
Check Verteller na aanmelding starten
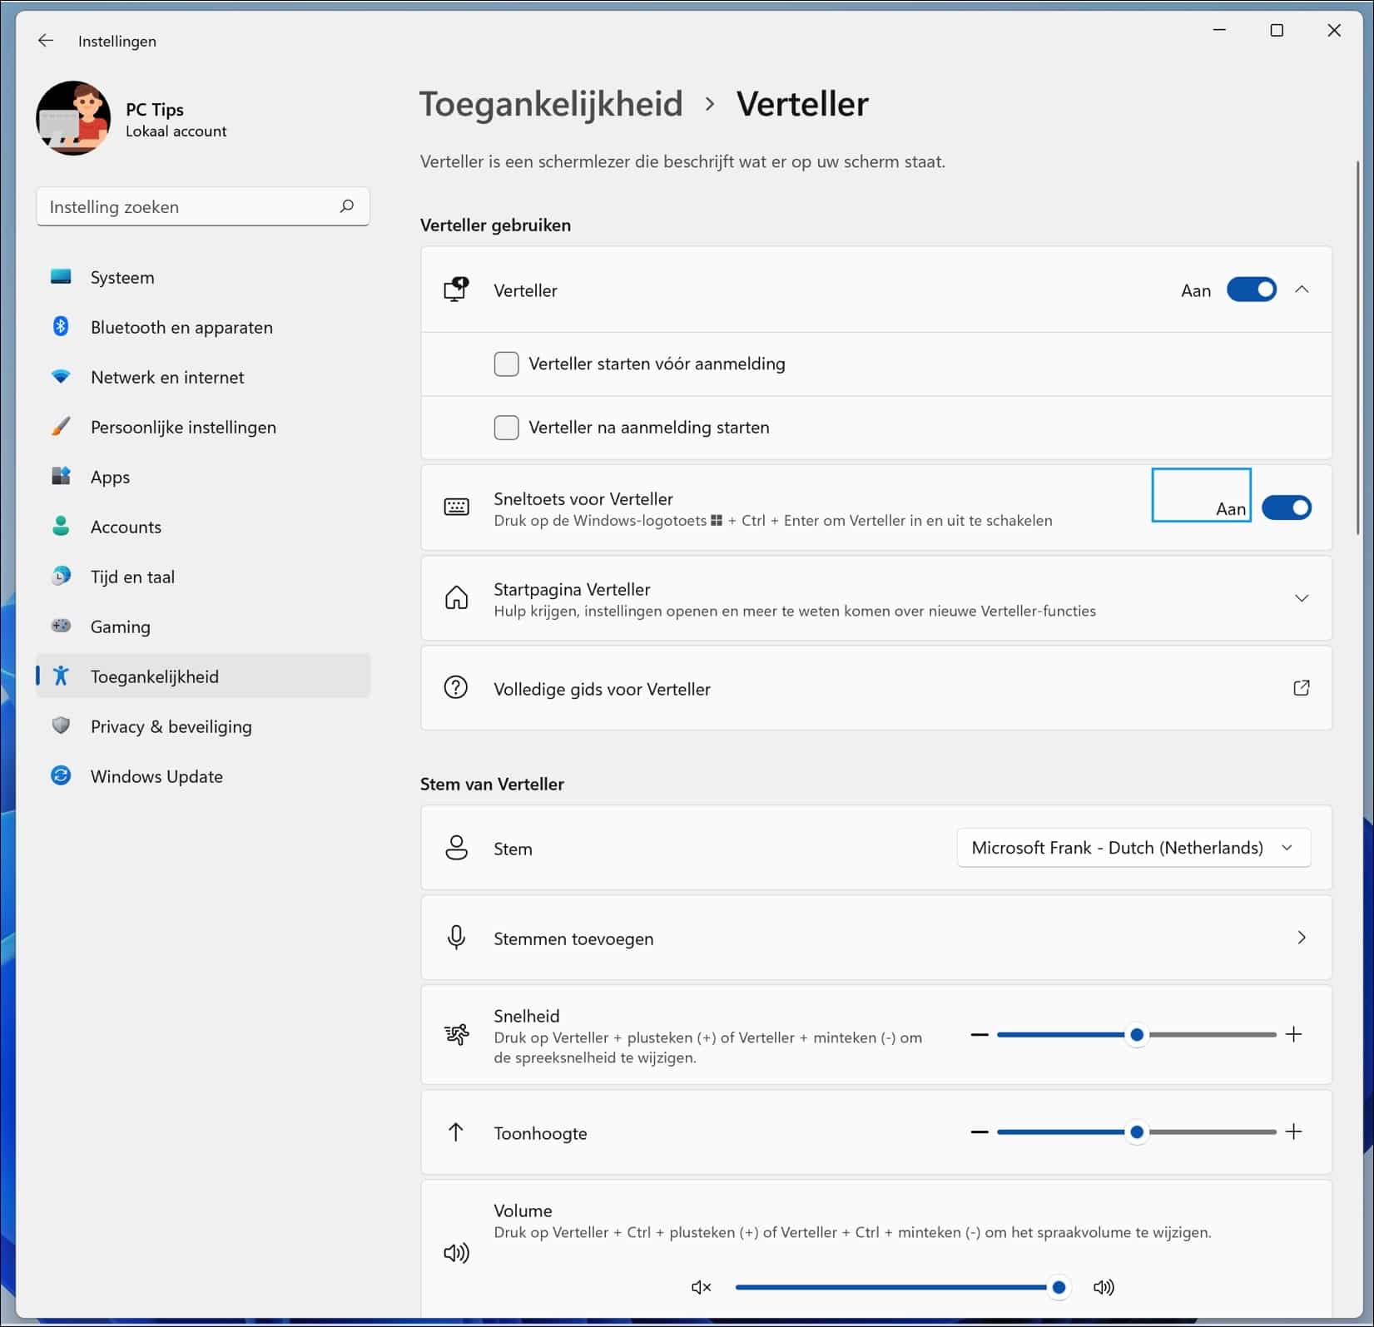(x=507, y=427)
